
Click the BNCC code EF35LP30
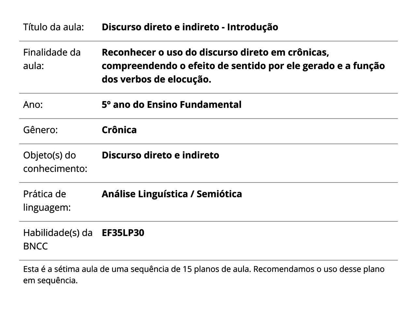[x=123, y=233]
